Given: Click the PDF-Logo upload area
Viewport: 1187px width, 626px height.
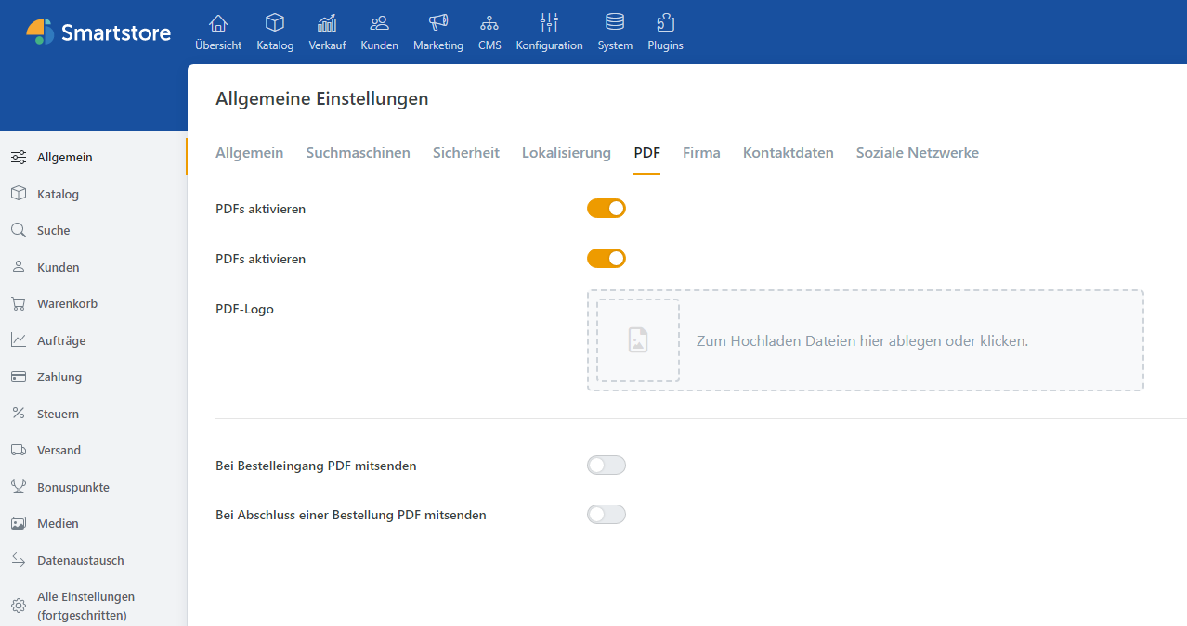Looking at the screenshot, I should tap(864, 340).
